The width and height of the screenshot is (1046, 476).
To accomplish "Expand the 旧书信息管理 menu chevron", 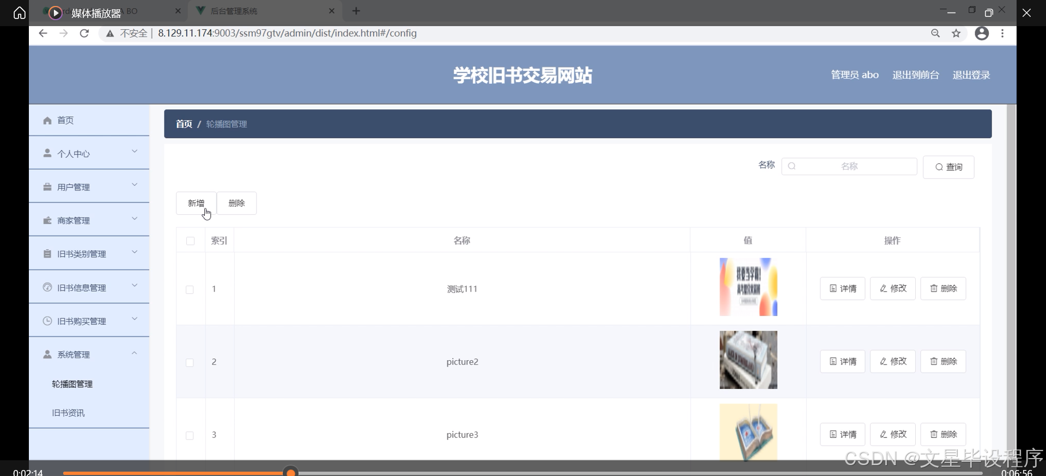I will (135, 285).
